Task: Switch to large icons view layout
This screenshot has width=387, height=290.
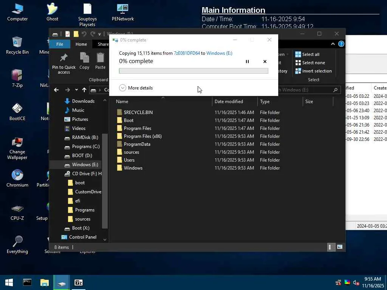Action: coord(340,247)
